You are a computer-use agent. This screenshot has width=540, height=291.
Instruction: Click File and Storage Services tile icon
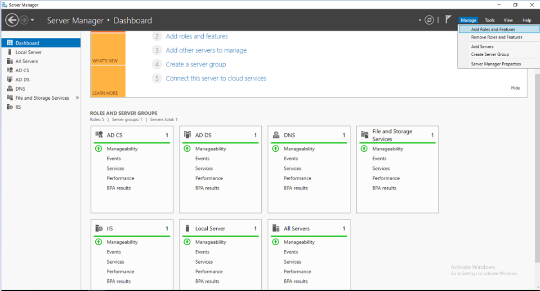point(365,135)
